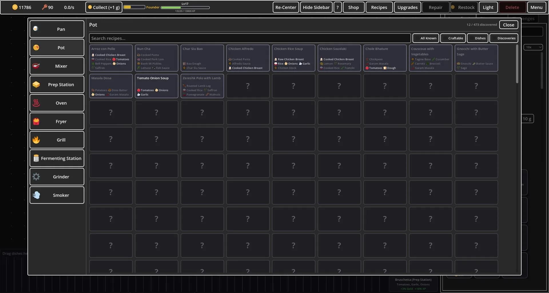Image resolution: width=549 pixels, height=293 pixels.
Task: Click the recipe list scrollbar
Action: point(517,64)
